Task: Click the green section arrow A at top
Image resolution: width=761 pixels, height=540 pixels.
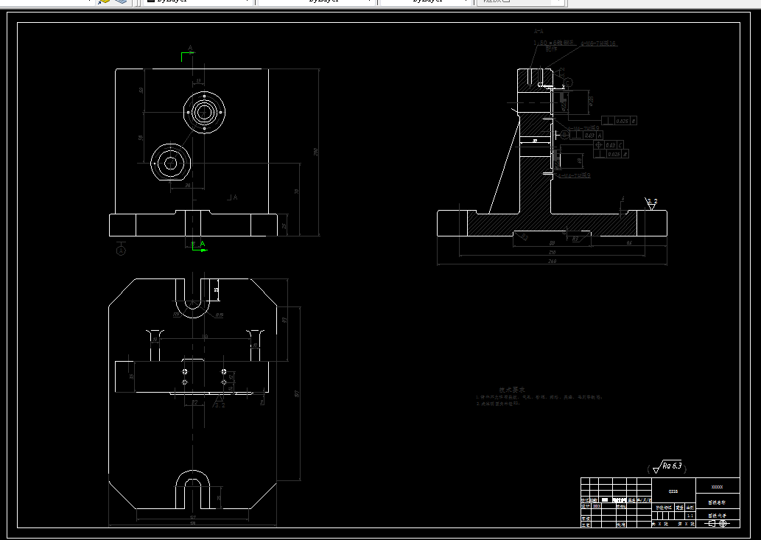Action: click(x=188, y=55)
